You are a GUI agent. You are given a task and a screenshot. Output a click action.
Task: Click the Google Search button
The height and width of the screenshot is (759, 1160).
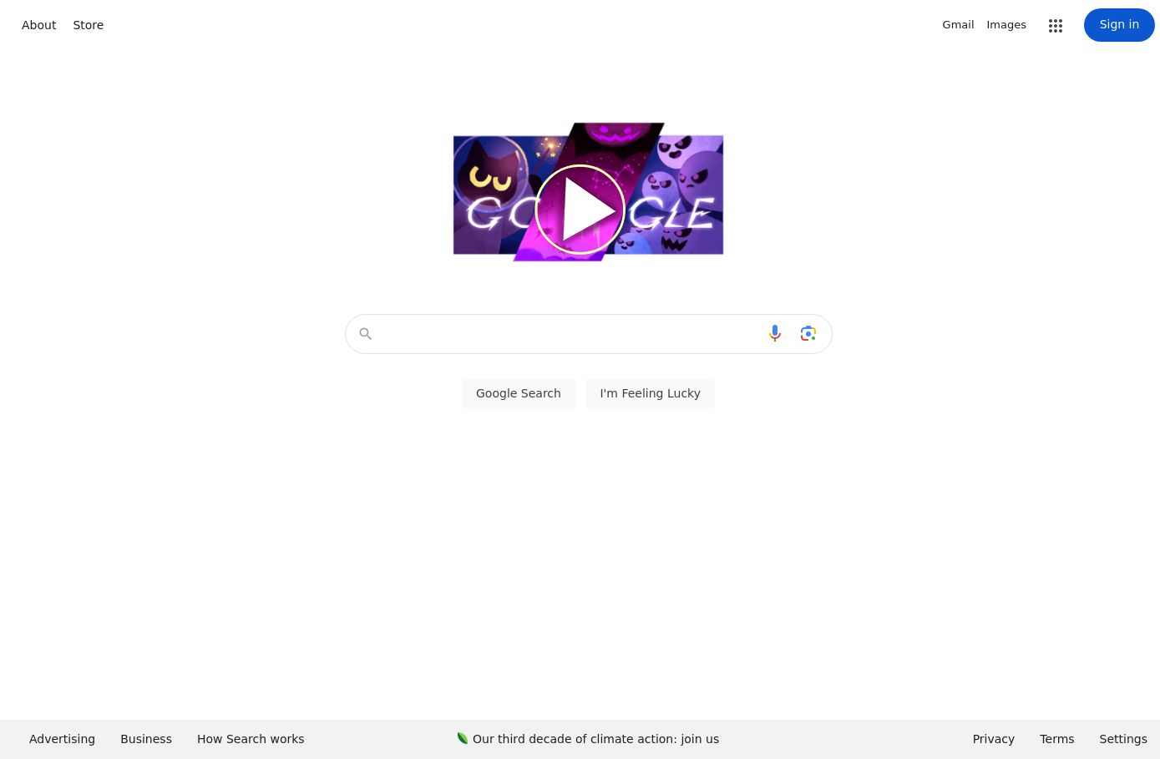[519, 393]
